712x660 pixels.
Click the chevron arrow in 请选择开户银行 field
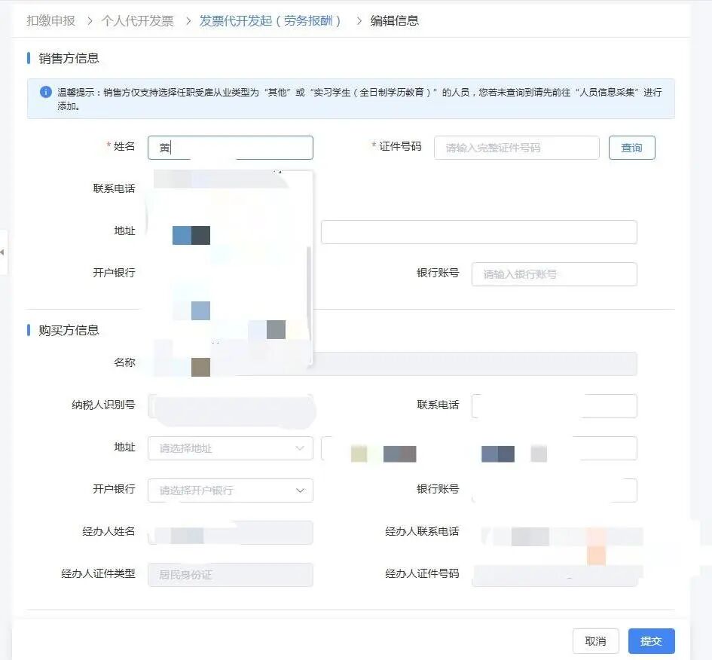point(300,490)
